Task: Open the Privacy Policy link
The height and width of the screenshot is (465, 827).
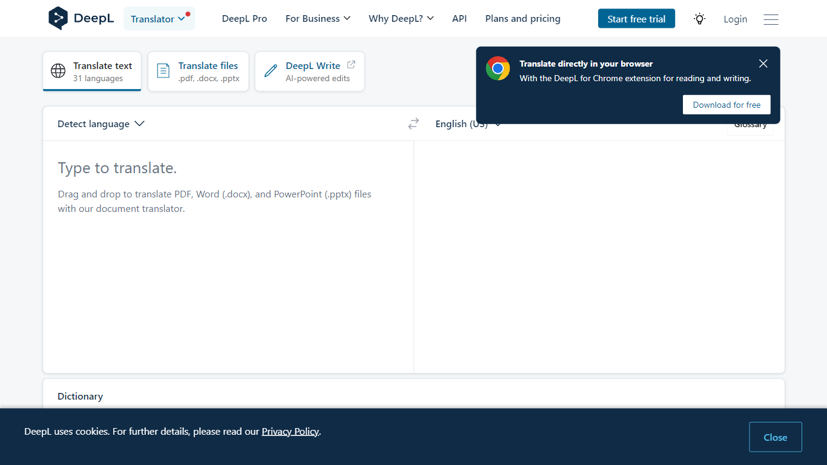Action: point(290,432)
